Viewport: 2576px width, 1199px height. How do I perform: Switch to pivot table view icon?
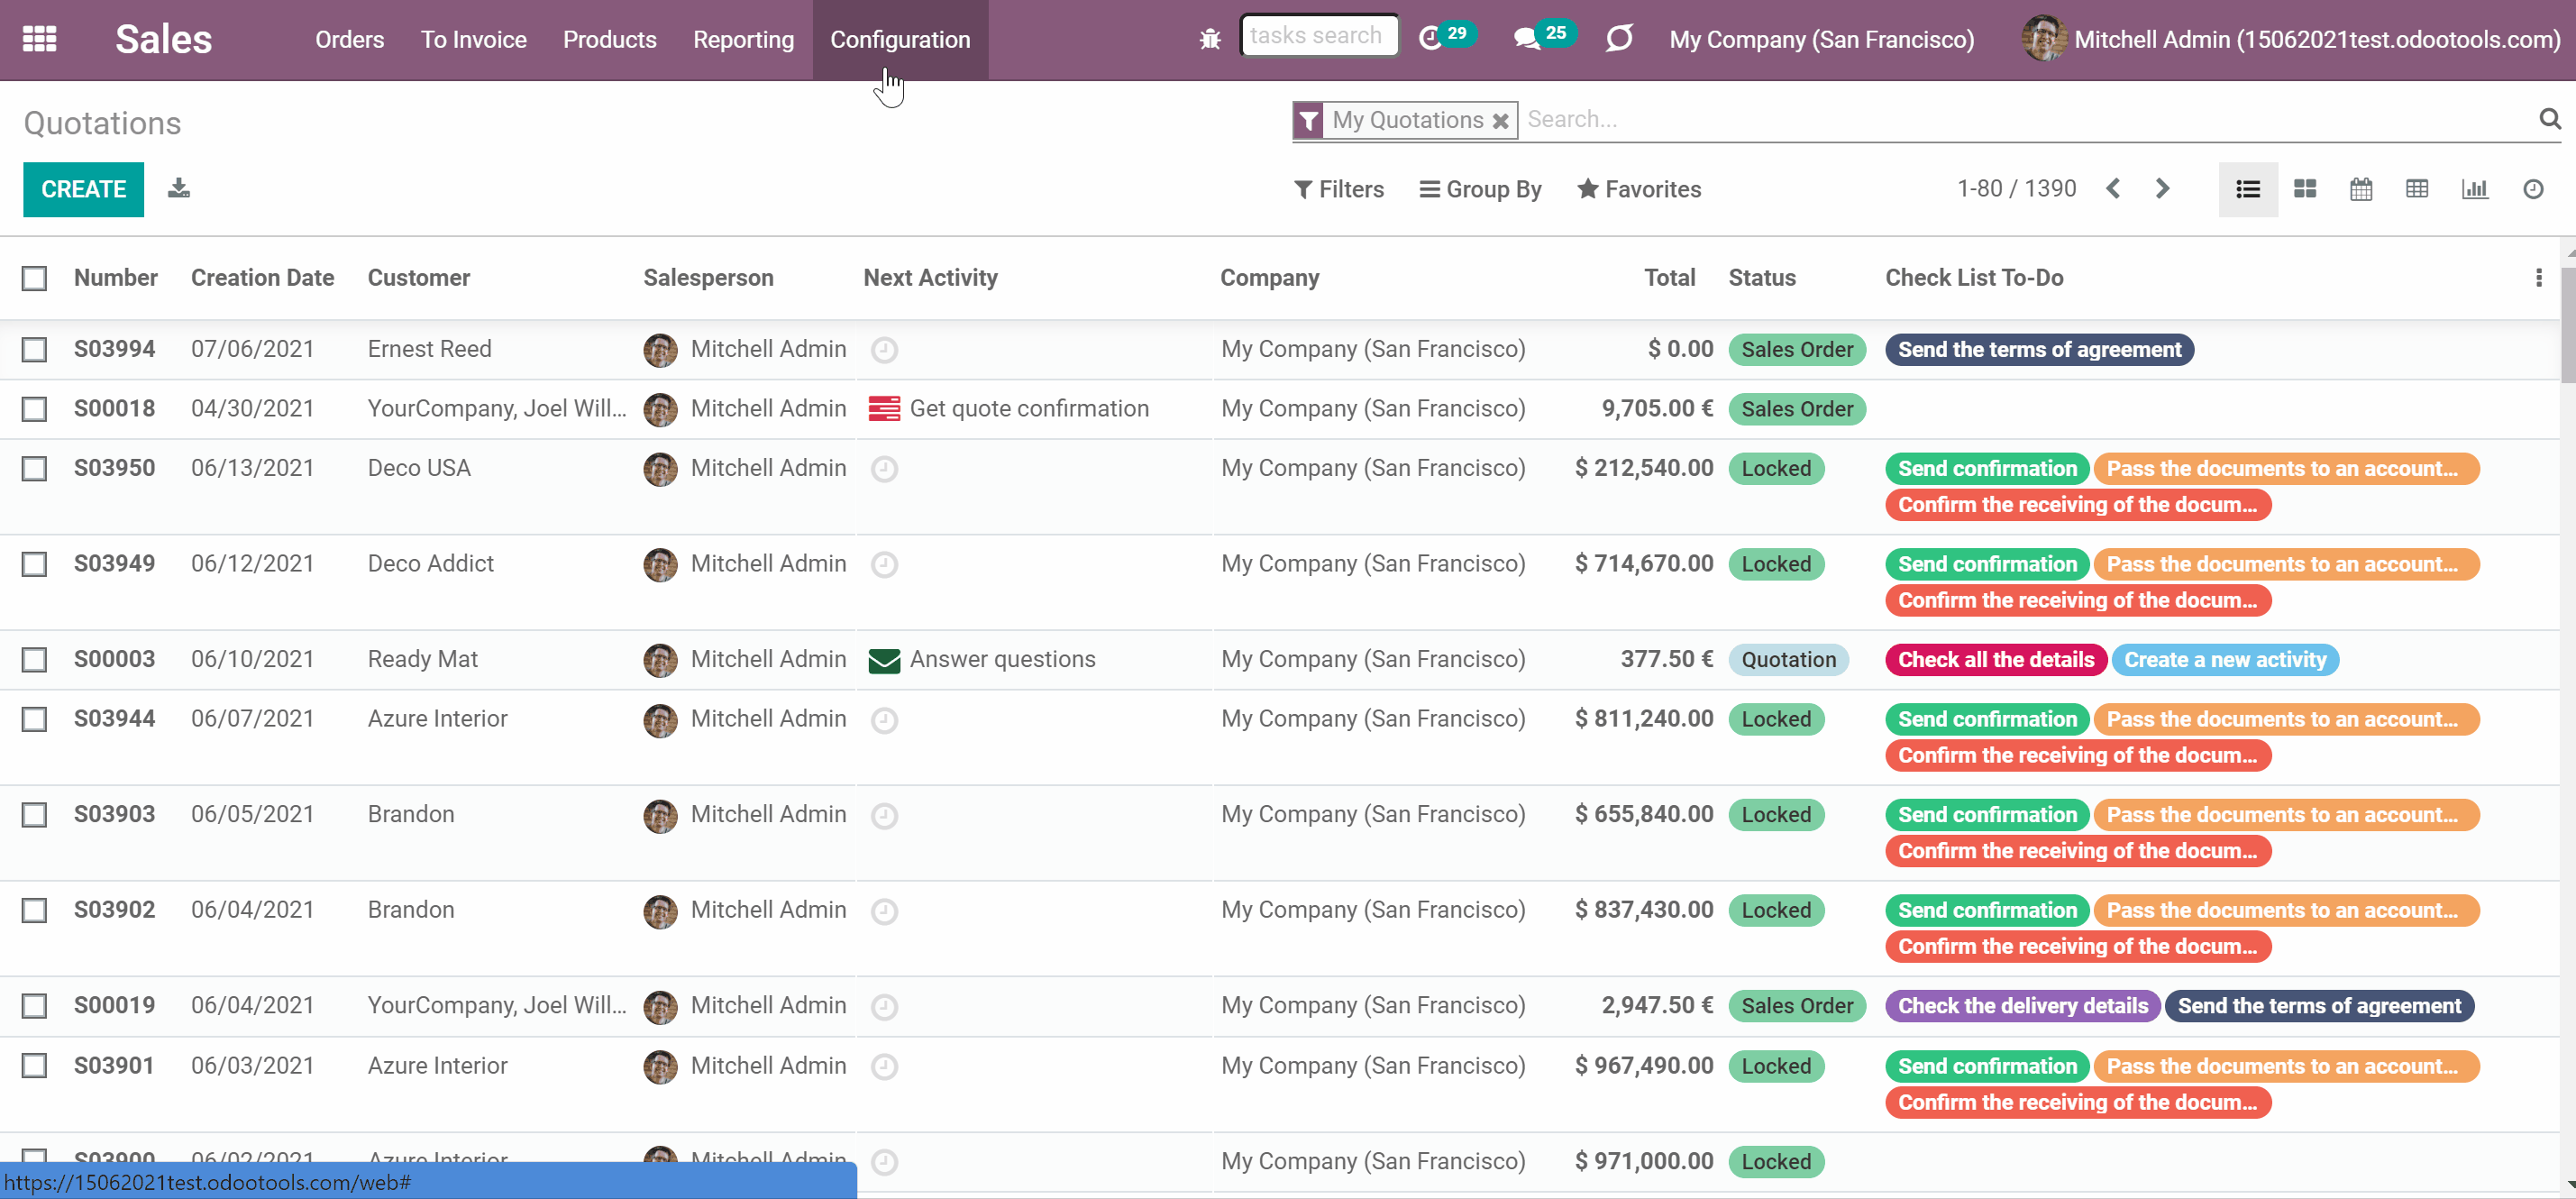pos(2417,189)
